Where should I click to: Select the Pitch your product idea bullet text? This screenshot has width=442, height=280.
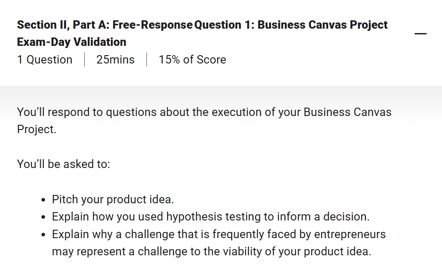(x=113, y=199)
